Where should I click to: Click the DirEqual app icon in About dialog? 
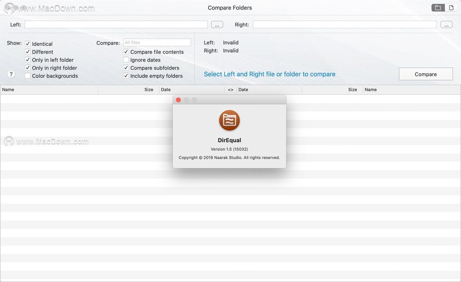tap(230, 121)
